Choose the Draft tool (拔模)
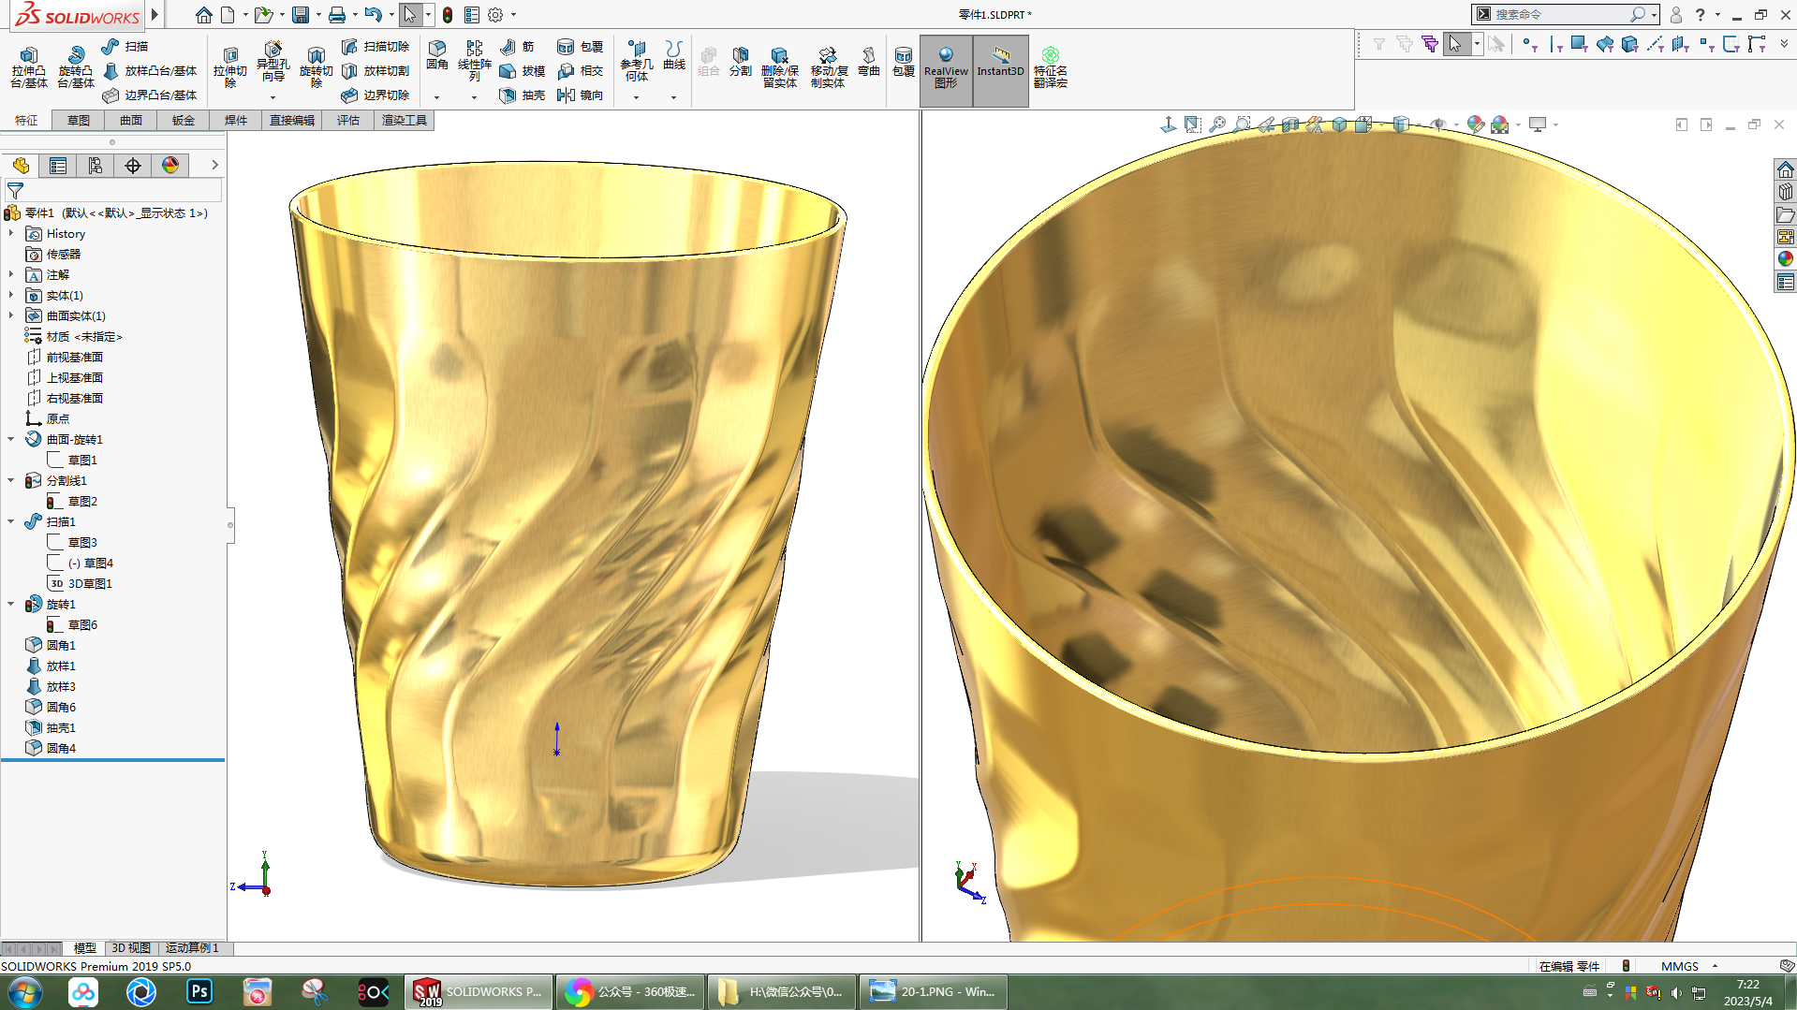The width and height of the screenshot is (1797, 1010). coord(523,70)
